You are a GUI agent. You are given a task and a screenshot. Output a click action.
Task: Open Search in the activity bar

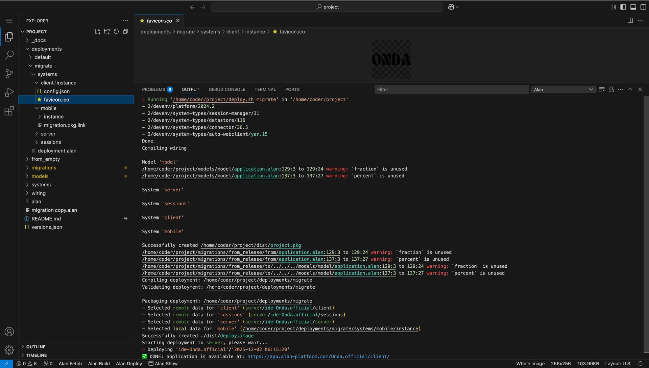point(9,55)
